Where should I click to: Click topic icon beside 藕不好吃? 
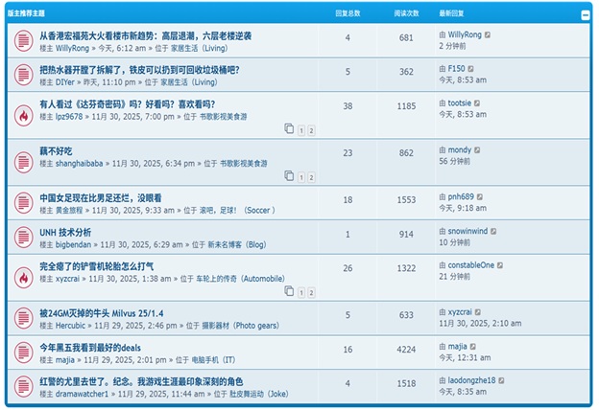[x=24, y=163]
